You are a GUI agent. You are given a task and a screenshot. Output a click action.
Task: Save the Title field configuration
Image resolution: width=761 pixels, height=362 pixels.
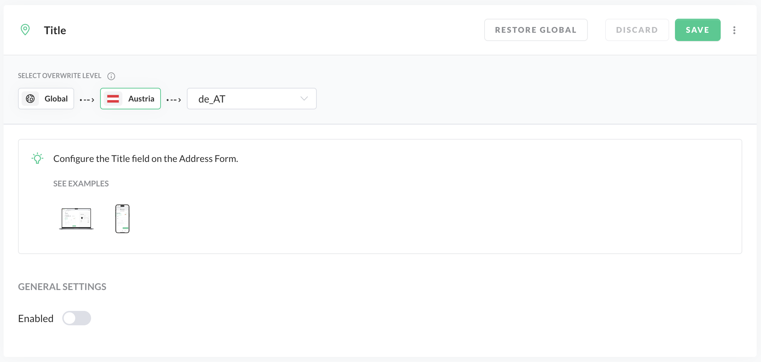(697, 30)
